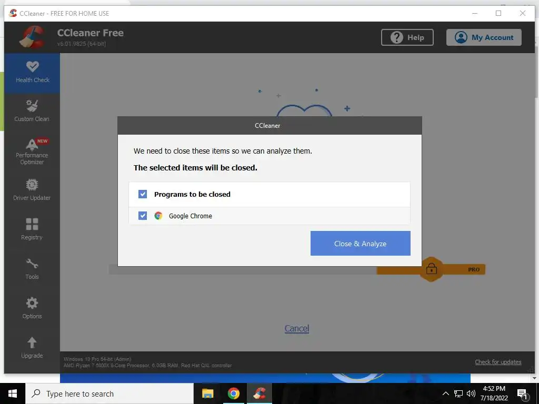
Task: Click the CCleaner title bar app icon
Action: coord(13,13)
